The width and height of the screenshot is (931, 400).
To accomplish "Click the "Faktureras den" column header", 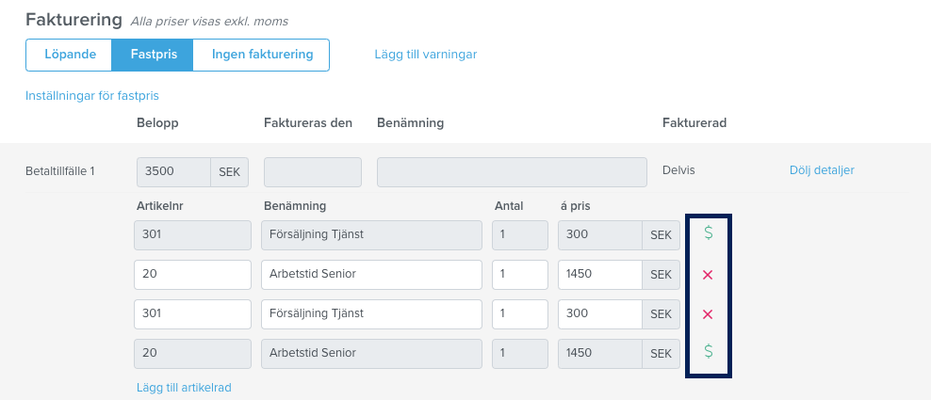I will 308,123.
